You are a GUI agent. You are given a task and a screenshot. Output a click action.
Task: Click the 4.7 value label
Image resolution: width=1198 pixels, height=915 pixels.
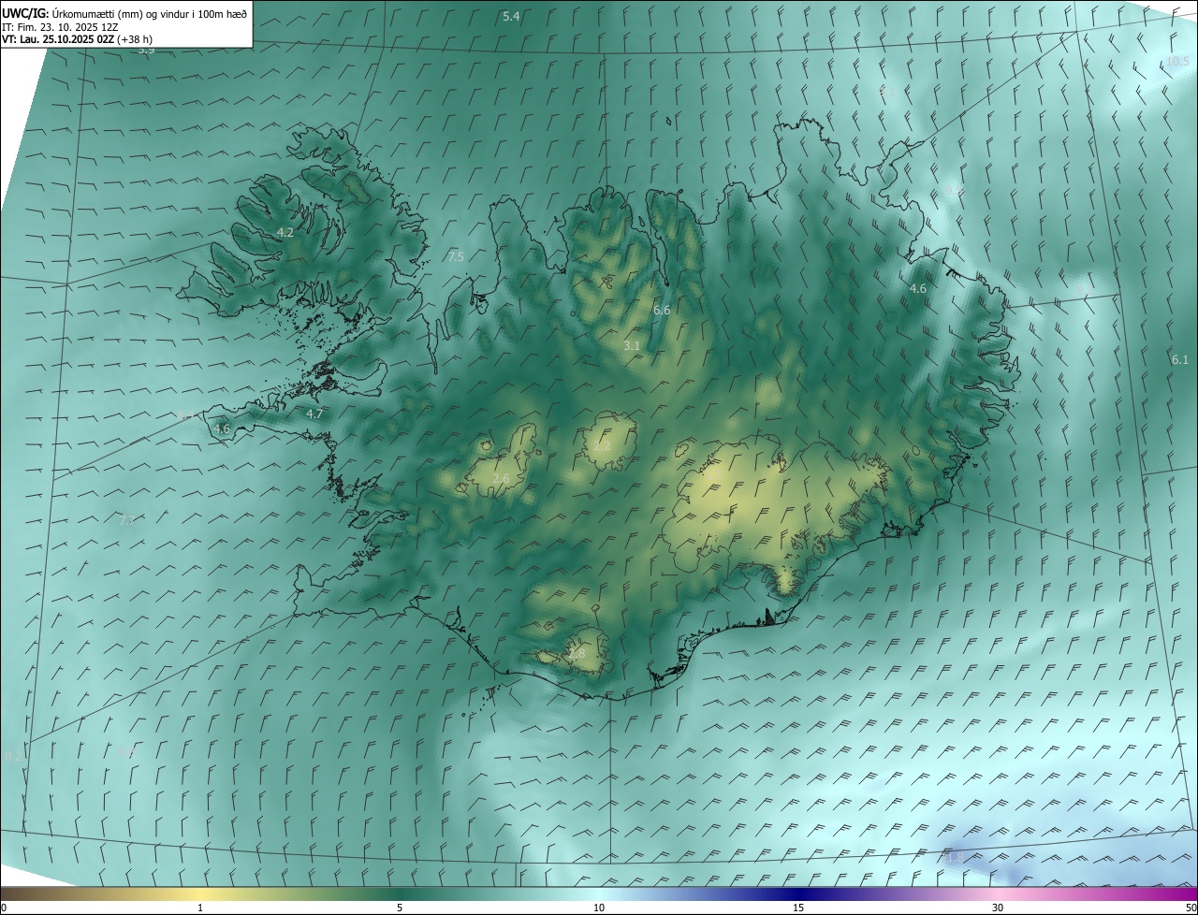(314, 414)
